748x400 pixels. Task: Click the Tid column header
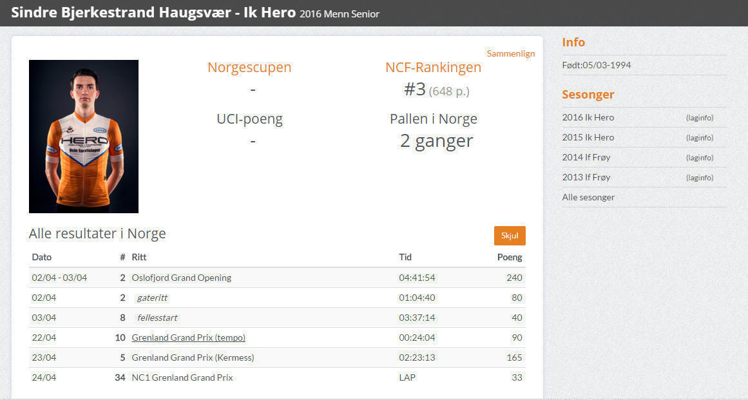pos(405,258)
